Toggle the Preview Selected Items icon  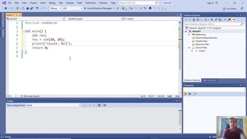click(x=233, y=20)
